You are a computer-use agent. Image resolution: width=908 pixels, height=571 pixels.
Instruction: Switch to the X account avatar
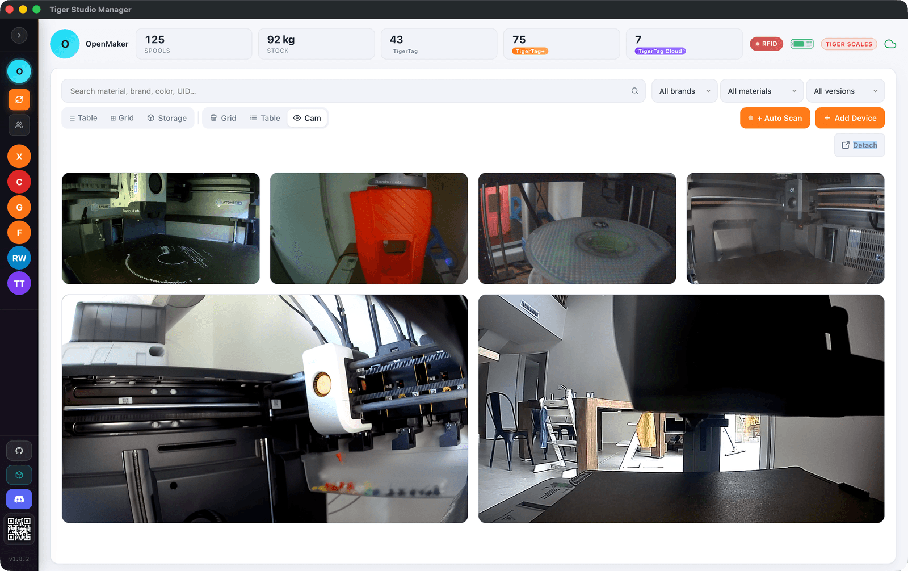(19, 157)
